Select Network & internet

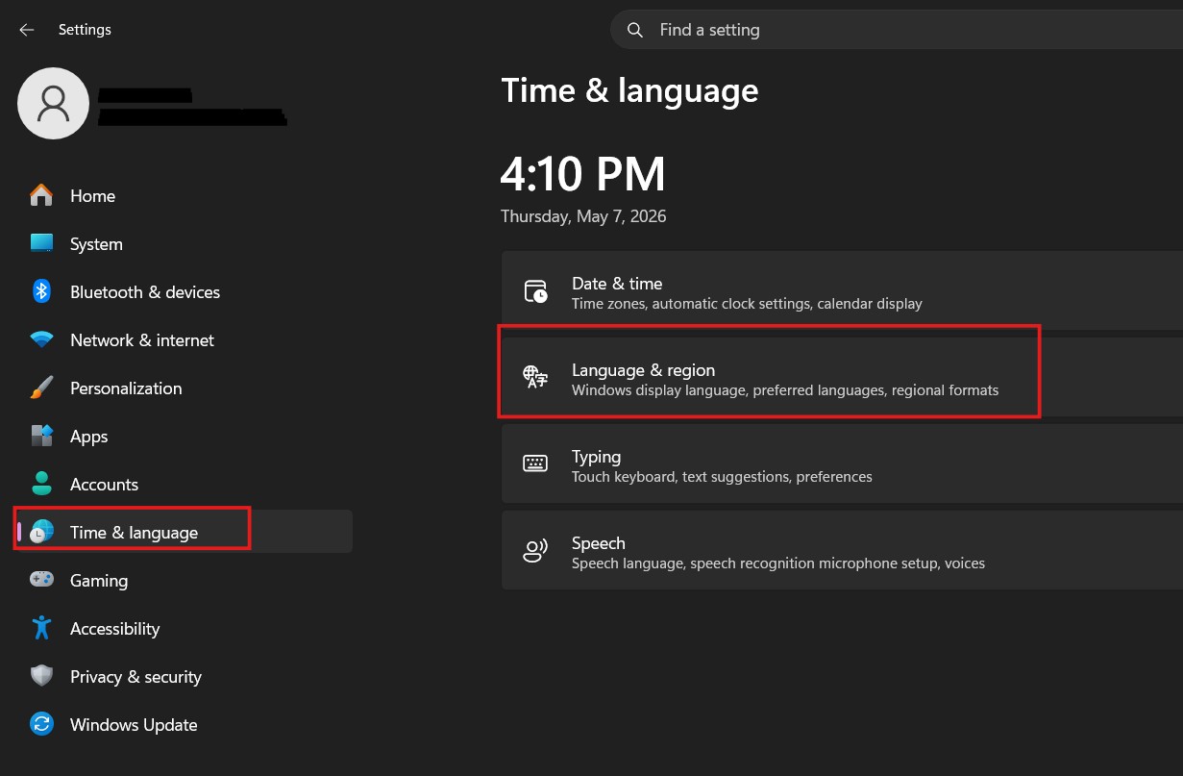(x=183, y=339)
